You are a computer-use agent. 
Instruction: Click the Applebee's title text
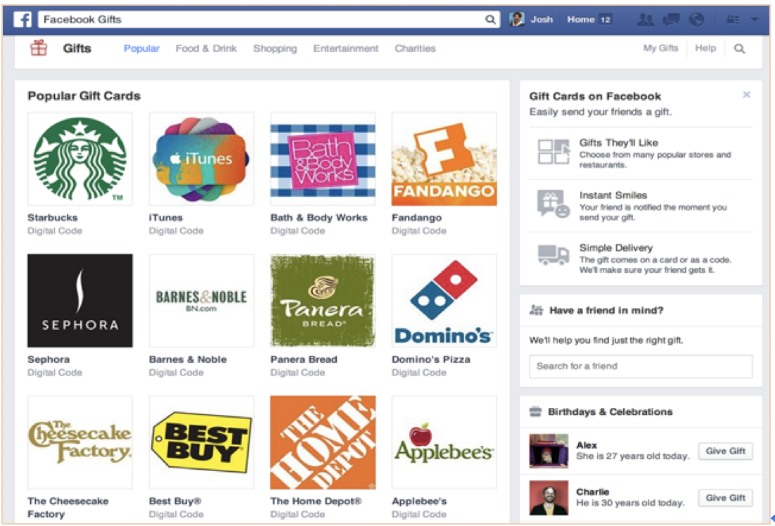419,501
